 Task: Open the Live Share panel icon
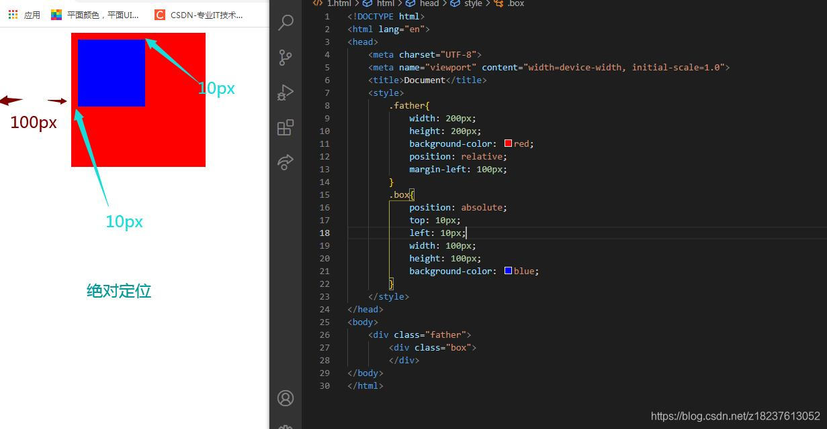286,162
